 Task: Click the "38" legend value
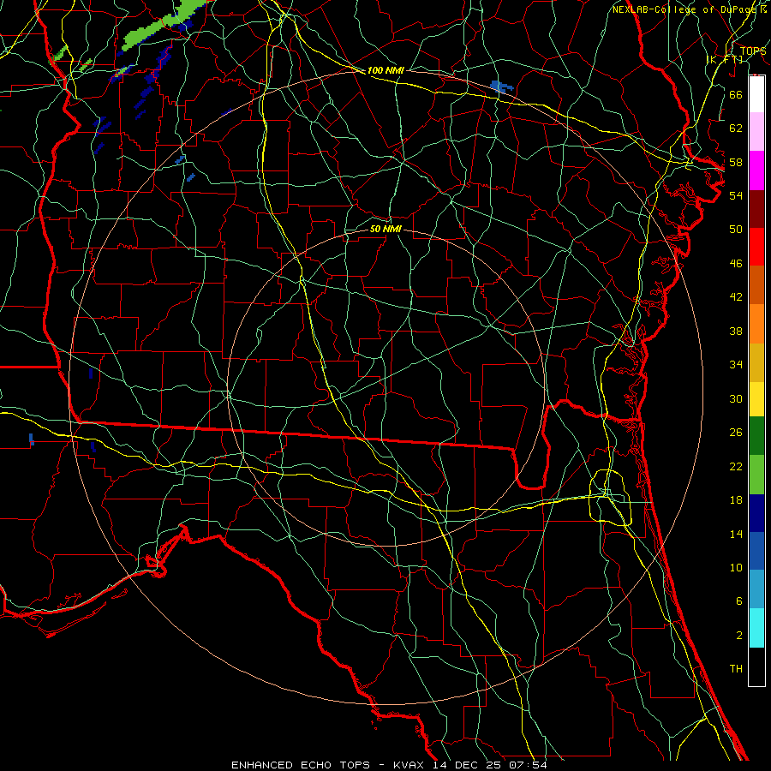point(736,331)
